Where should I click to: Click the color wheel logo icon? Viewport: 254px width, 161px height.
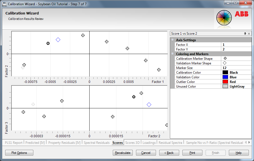[x=224, y=18]
